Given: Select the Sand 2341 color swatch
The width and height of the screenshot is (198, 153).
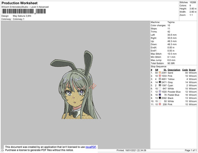Looking at the screenshot, I should click(160, 73).
